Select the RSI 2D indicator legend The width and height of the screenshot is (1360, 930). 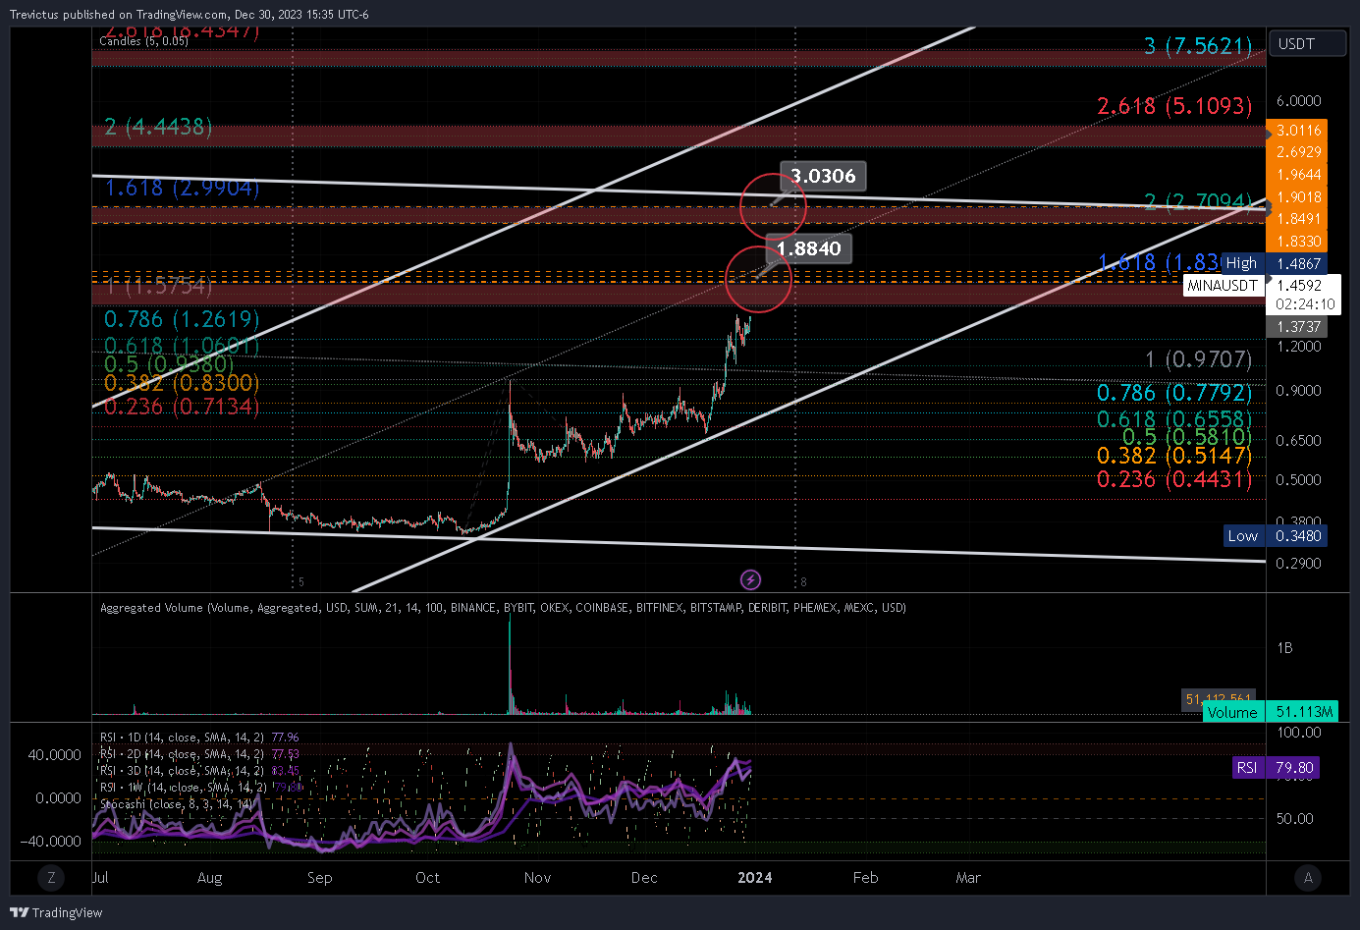pyautogui.click(x=199, y=754)
